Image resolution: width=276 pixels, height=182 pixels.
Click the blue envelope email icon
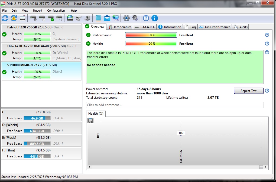click(x=107, y=18)
